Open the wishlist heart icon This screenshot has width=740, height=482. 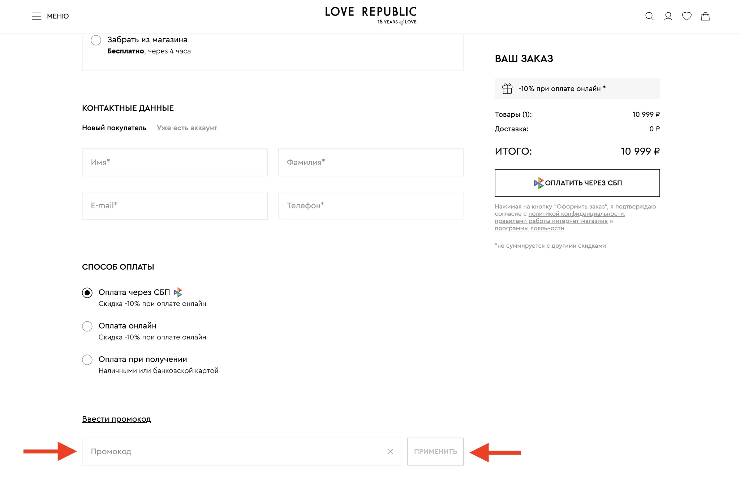click(x=687, y=16)
